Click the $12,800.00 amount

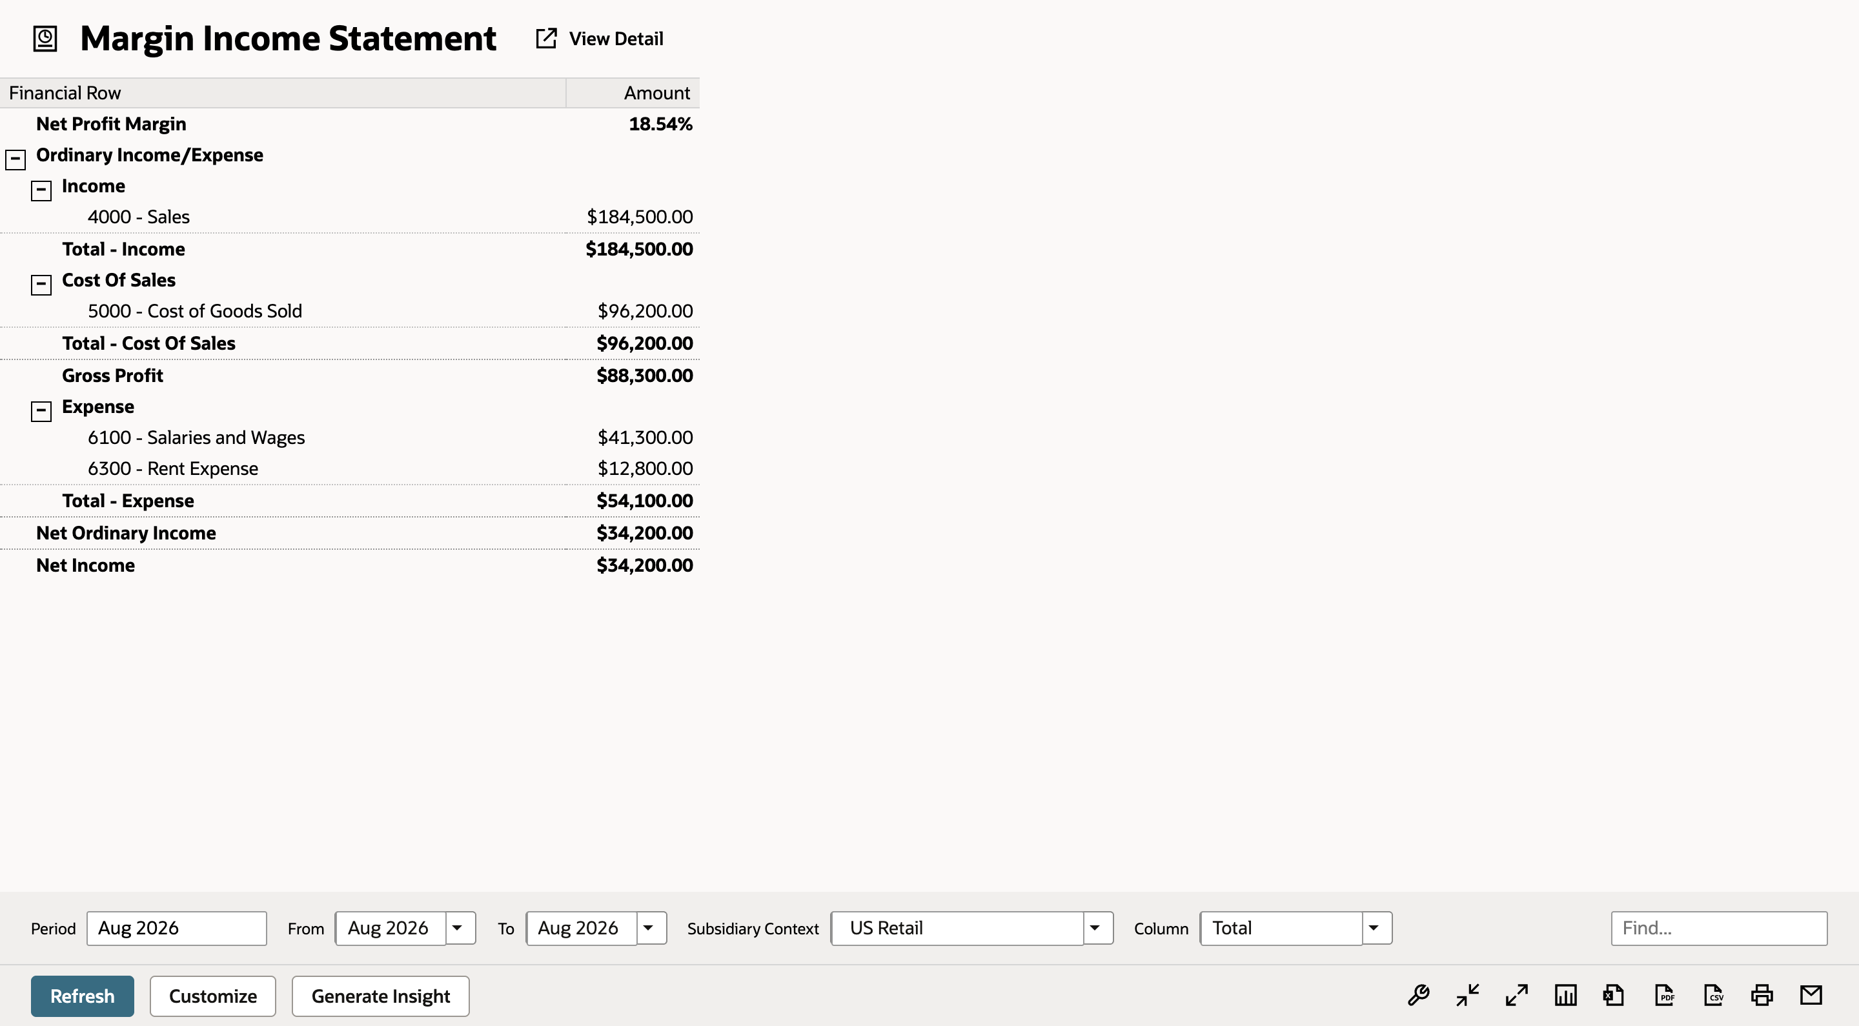645,468
